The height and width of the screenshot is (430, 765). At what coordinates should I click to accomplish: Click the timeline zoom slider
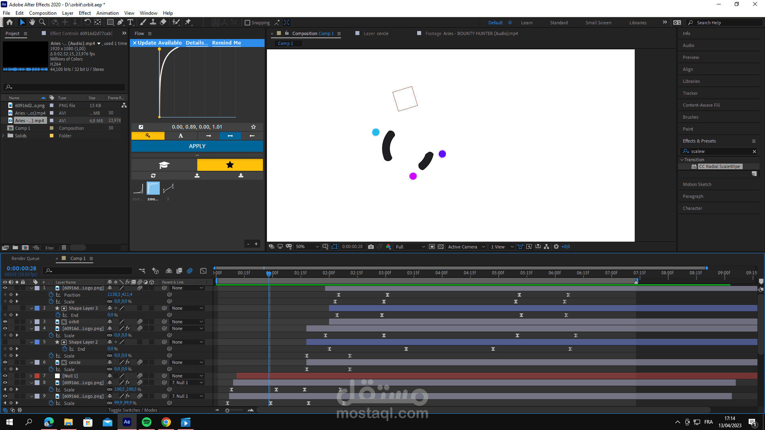(x=228, y=410)
